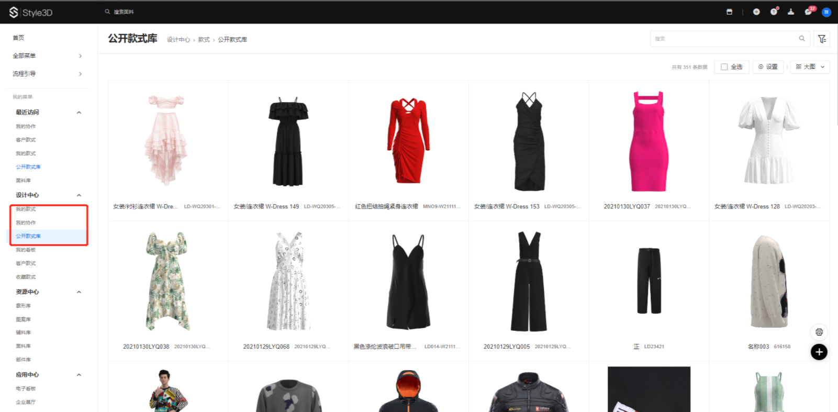Open the pink dress 20210130LYQ037 thumbnail
Image resolution: width=838 pixels, height=412 pixels.
[649, 141]
